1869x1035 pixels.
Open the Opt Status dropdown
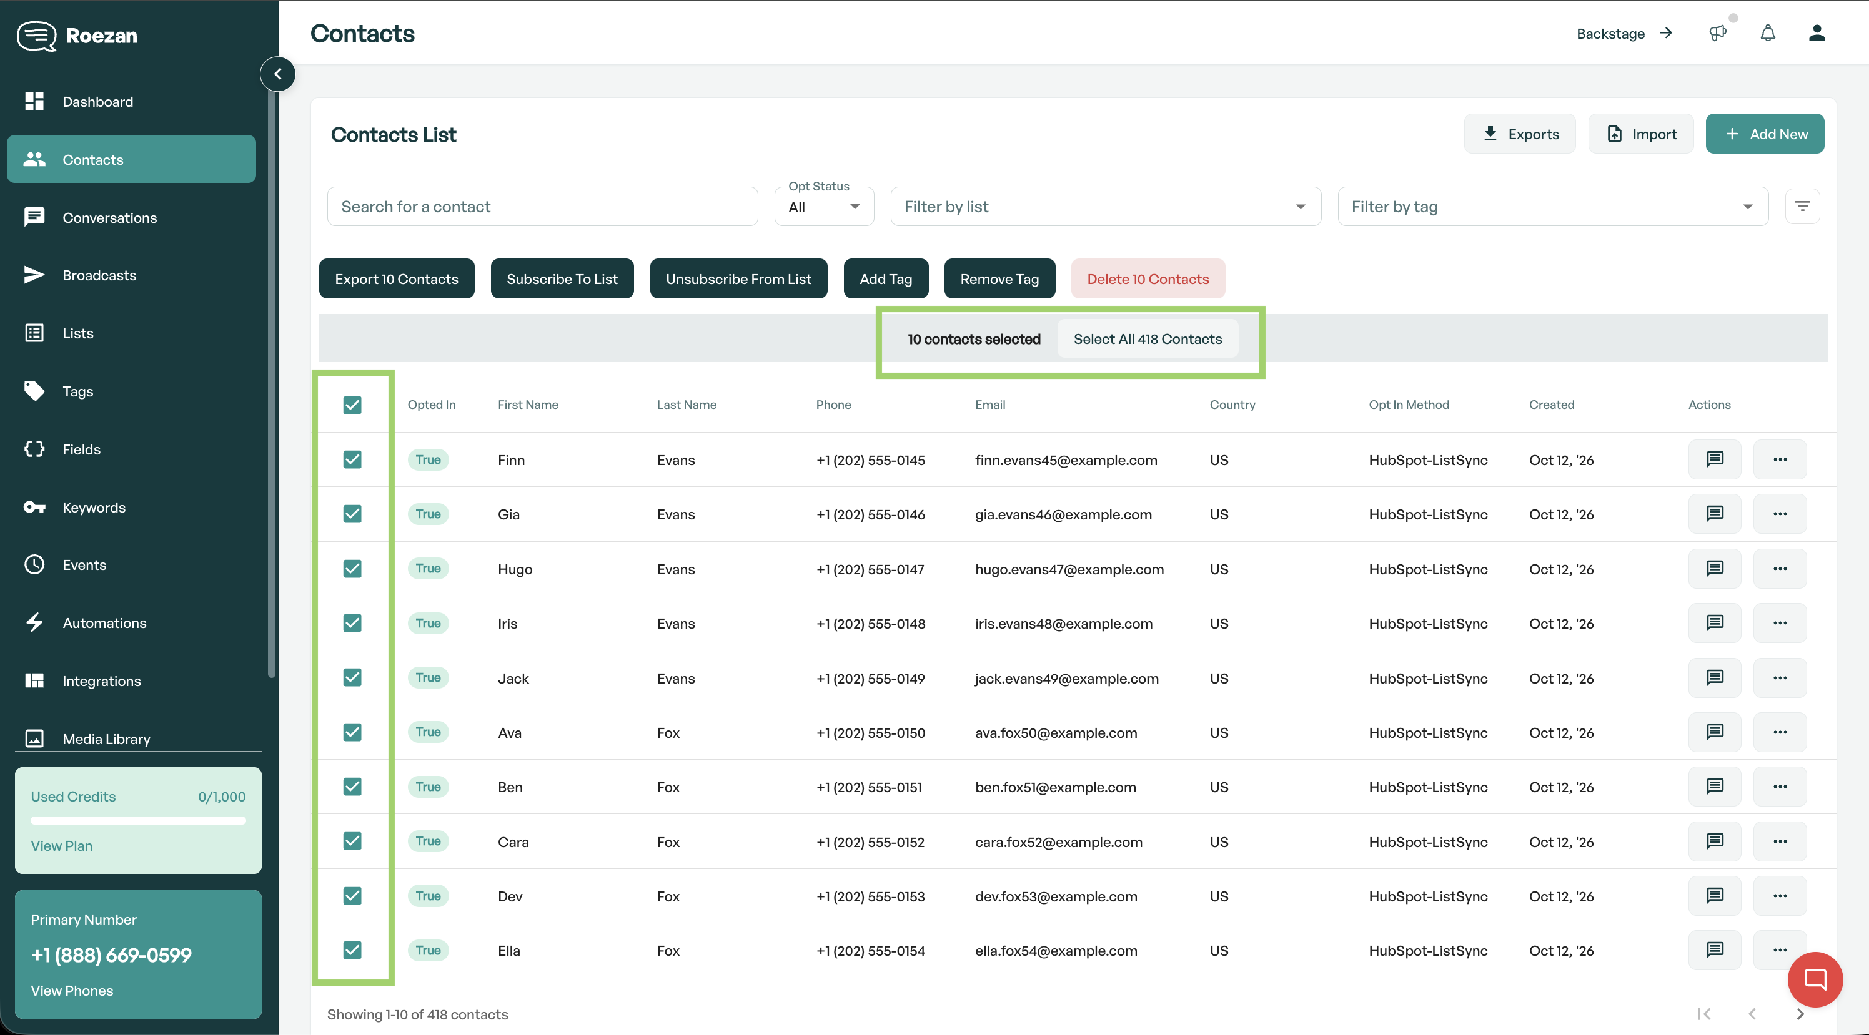pyautogui.click(x=824, y=207)
